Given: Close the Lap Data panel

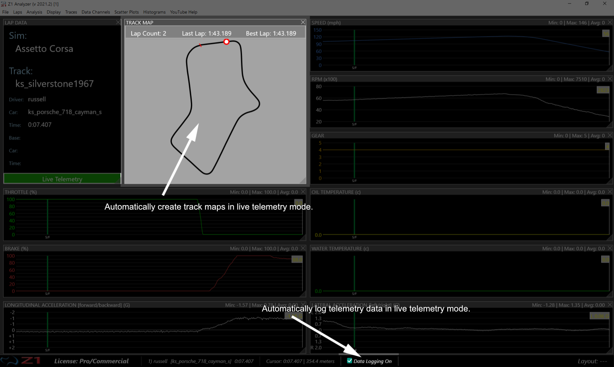Looking at the screenshot, I should click(118, 22).
